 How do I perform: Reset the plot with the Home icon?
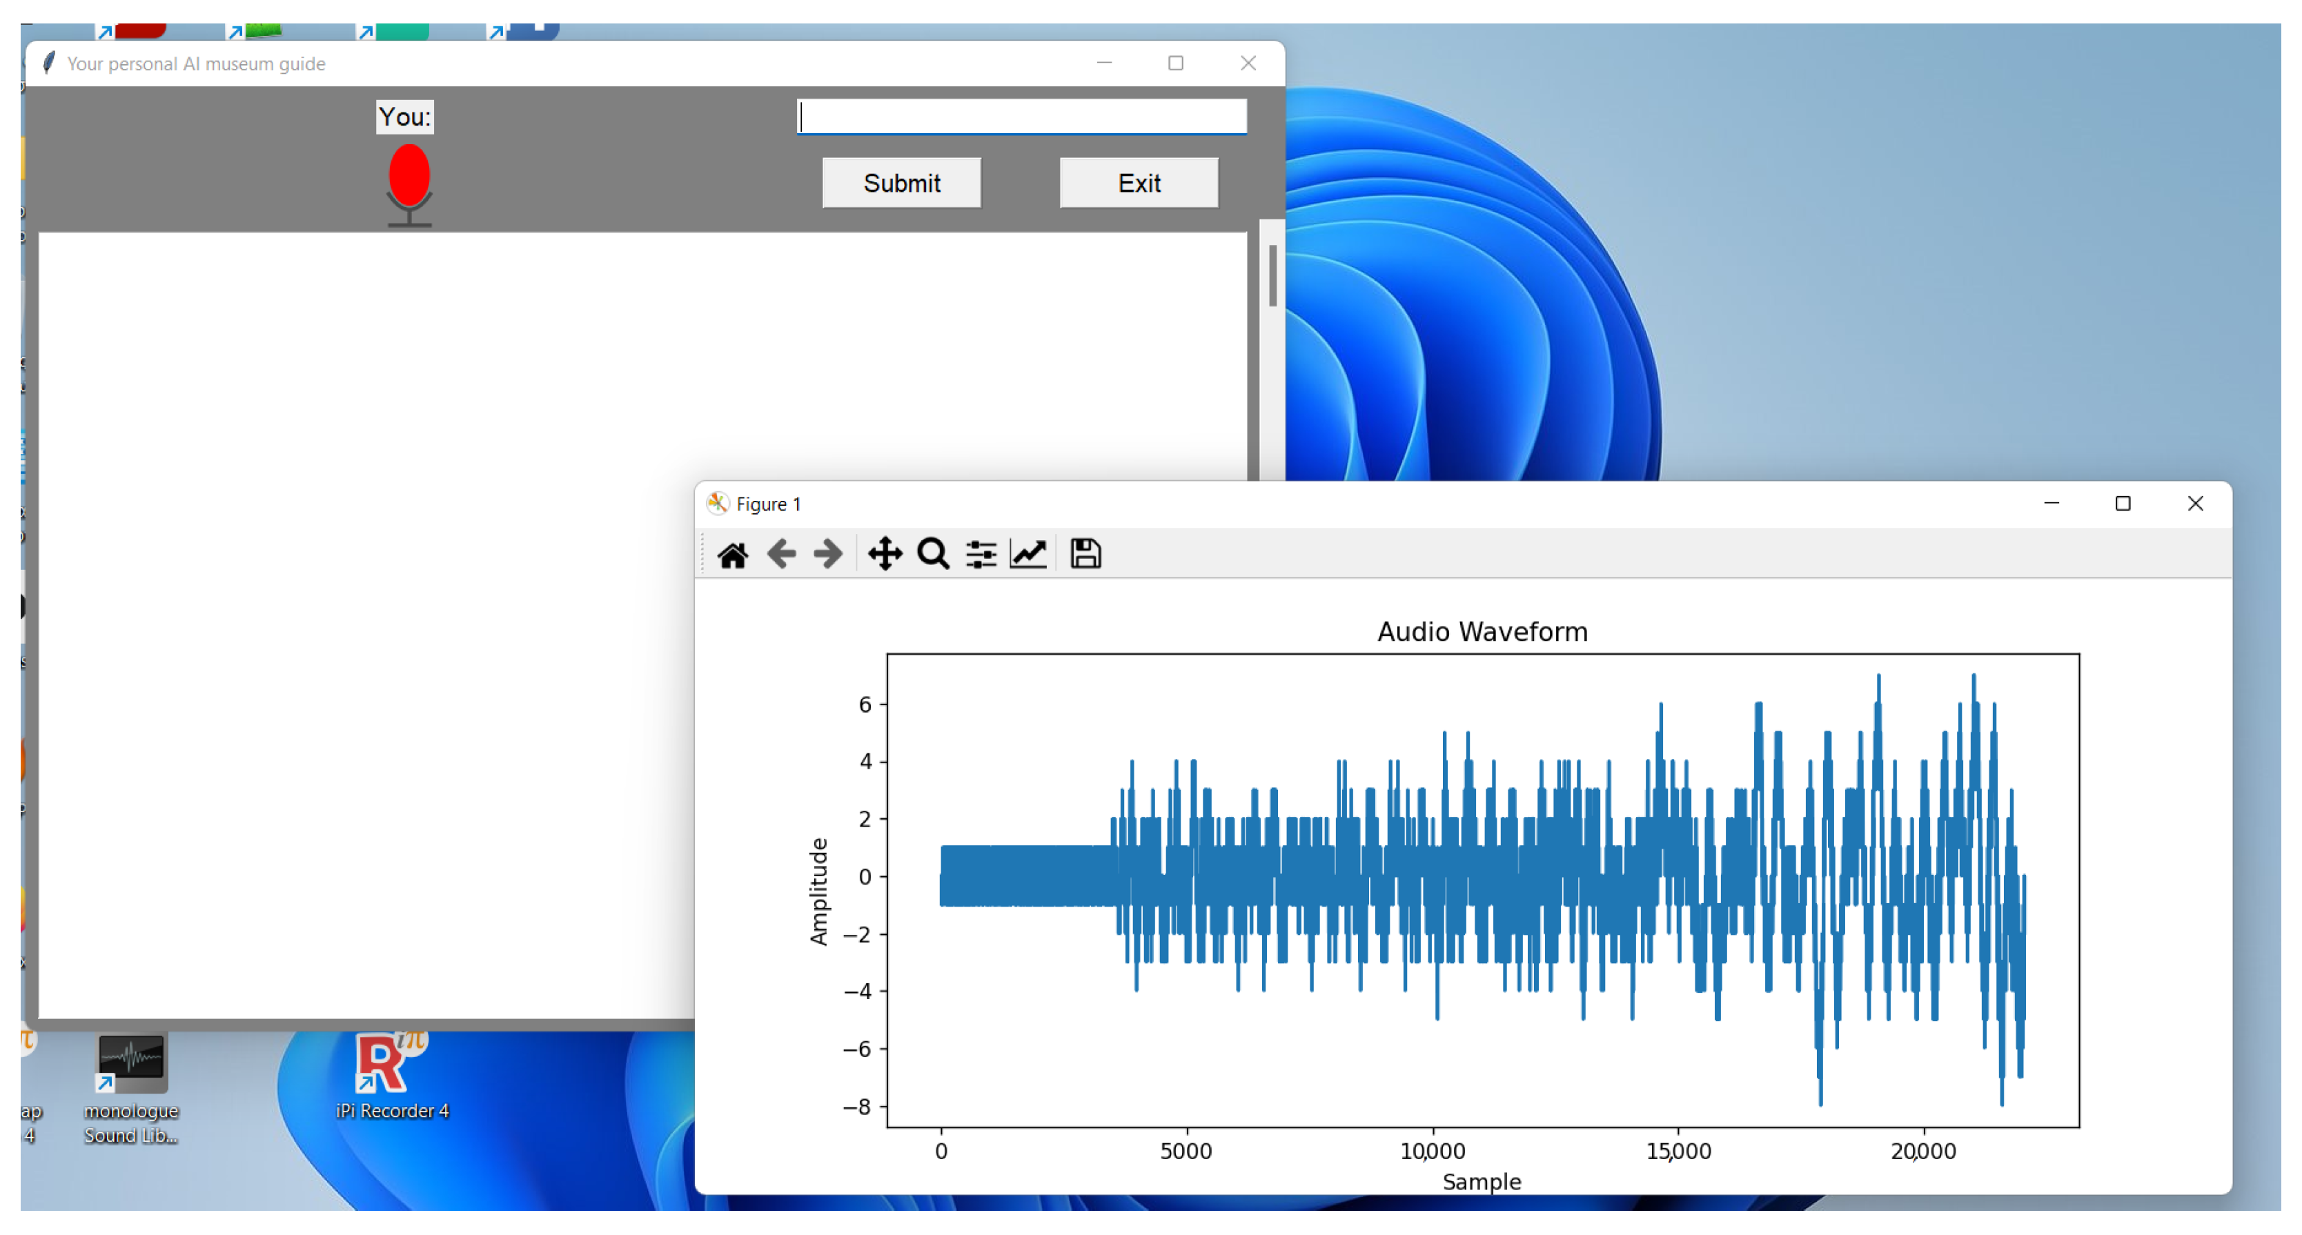[733, 555]
